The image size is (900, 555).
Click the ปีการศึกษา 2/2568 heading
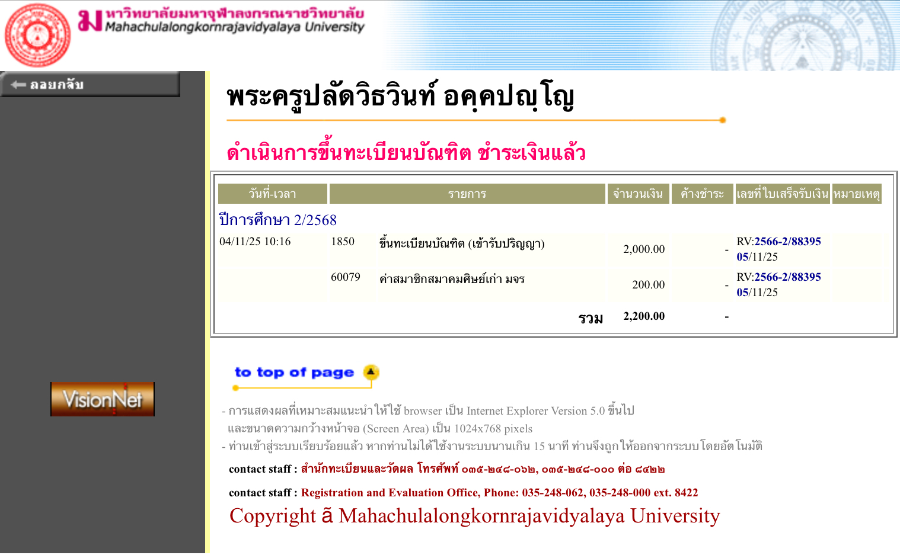click(x=277, y=220)
